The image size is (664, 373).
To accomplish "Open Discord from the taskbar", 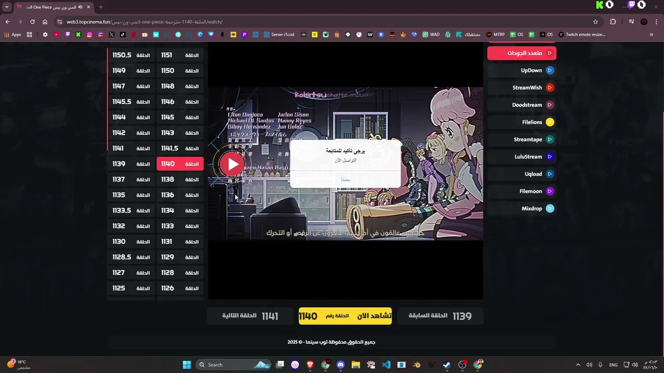I will [340, 365].
